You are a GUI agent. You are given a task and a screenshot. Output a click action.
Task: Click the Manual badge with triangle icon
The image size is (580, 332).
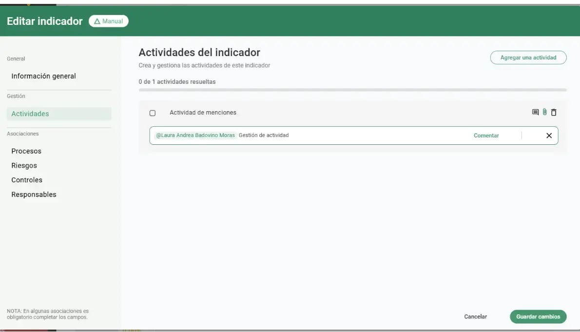point(108,21)
